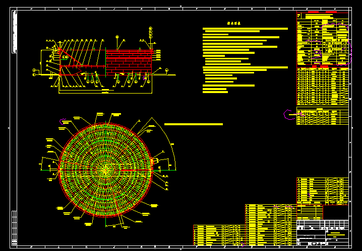The image size is (362, 251).
Task: Select the circular plan view drawing
Action: point(106,170)
